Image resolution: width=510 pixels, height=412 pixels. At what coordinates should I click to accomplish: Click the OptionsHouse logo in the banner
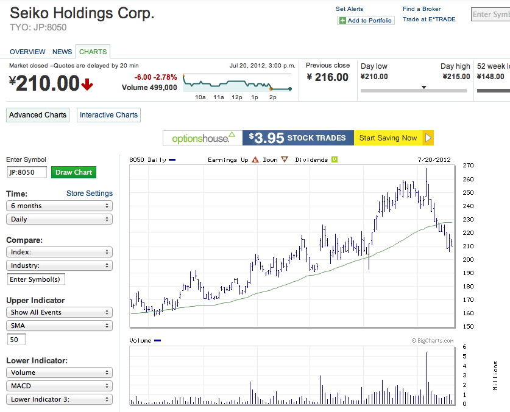click(x=203, y=138)
